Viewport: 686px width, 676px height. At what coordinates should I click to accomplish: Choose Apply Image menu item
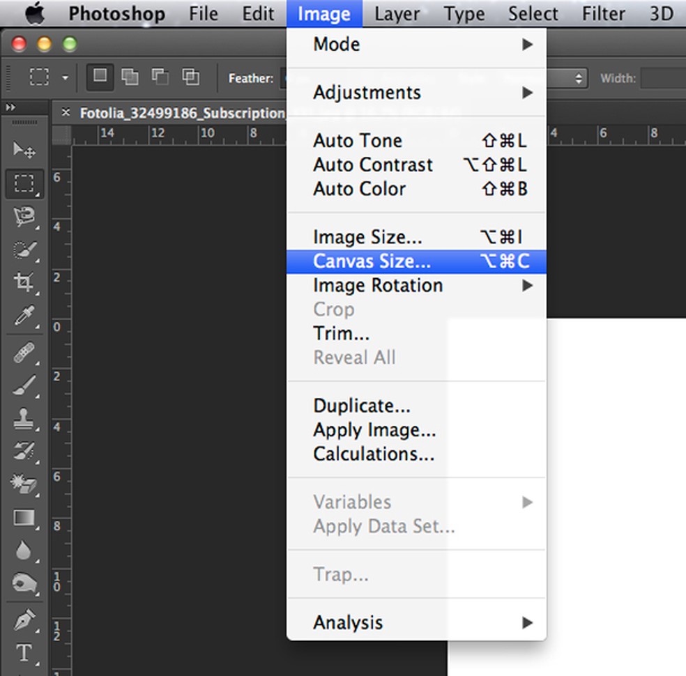point(416,430)
